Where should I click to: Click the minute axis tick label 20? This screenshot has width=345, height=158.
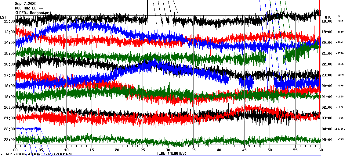point(117,150)
